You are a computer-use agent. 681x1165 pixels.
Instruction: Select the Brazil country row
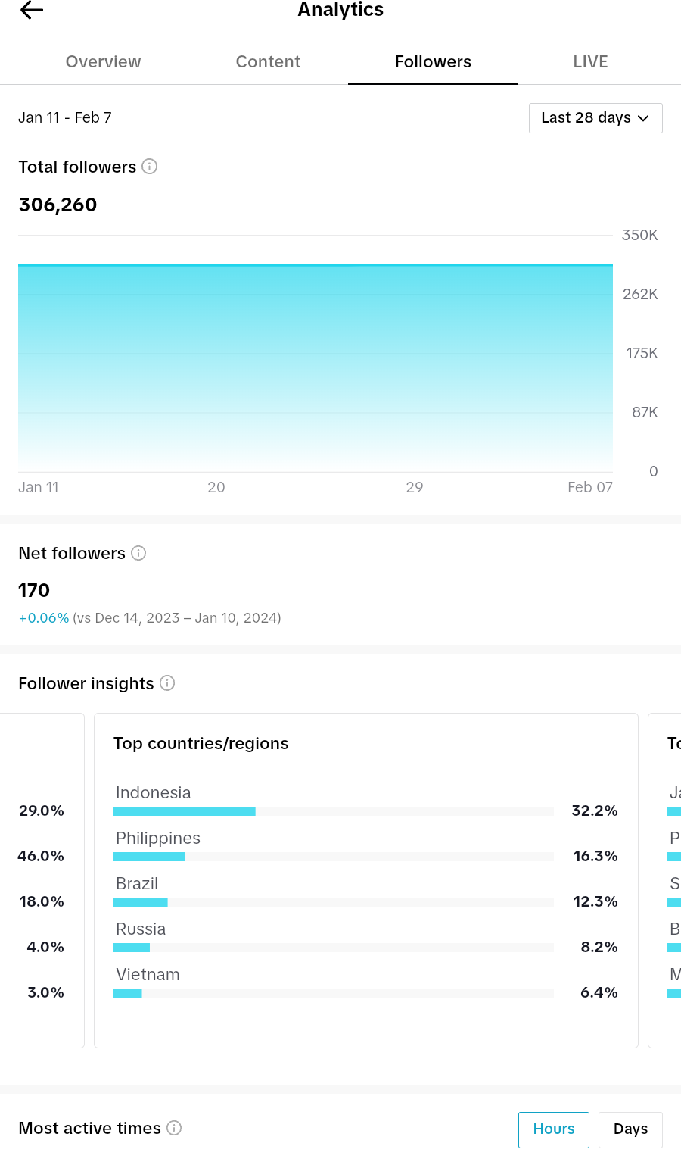365,892
